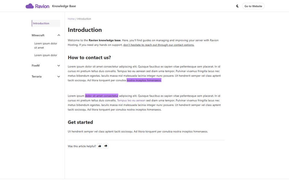Click the Ravion brand name text
This screenshot has width=289, height=180.
pyautogui.click(x=42, y=6)
